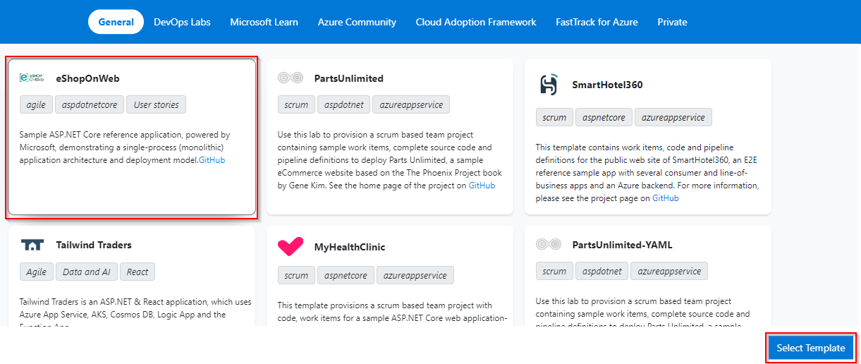Image resolution: width=861 pixels, height=364 pixels.
Task: Click the SmartHotel360 logo icon
Action: coord(549,85)
